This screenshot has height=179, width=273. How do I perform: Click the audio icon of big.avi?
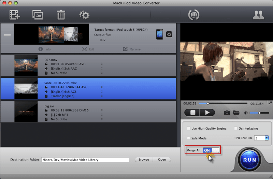click(46, 115)
